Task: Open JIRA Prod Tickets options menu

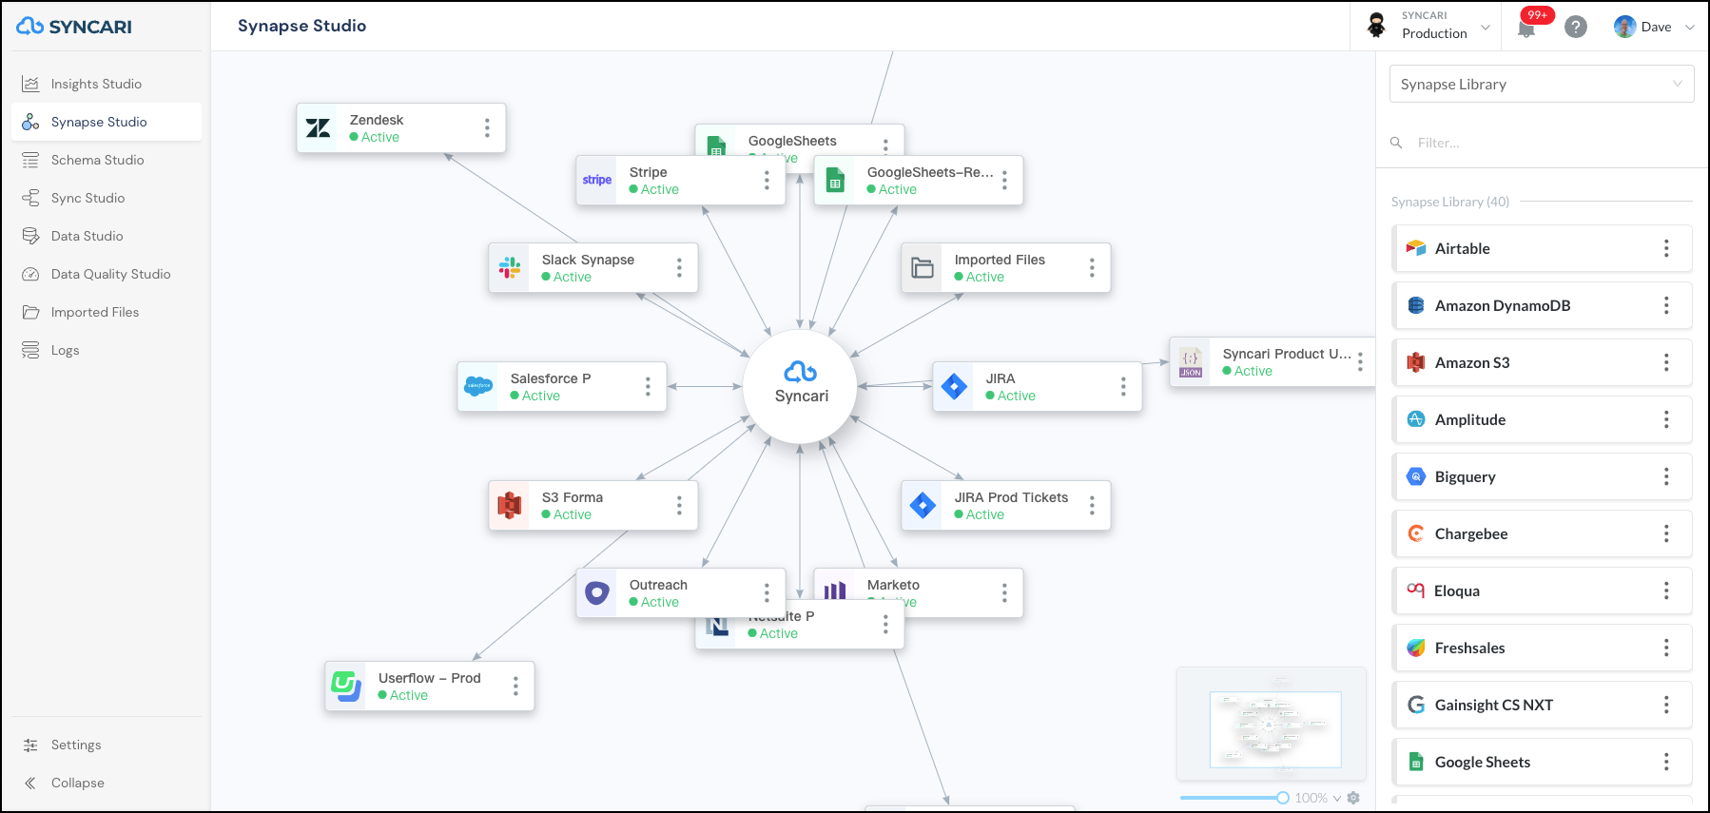Action: click(1092, 506)
